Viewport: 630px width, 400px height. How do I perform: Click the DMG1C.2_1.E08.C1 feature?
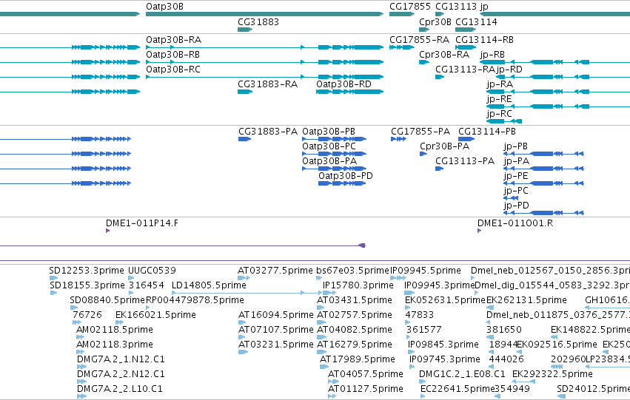422,382
